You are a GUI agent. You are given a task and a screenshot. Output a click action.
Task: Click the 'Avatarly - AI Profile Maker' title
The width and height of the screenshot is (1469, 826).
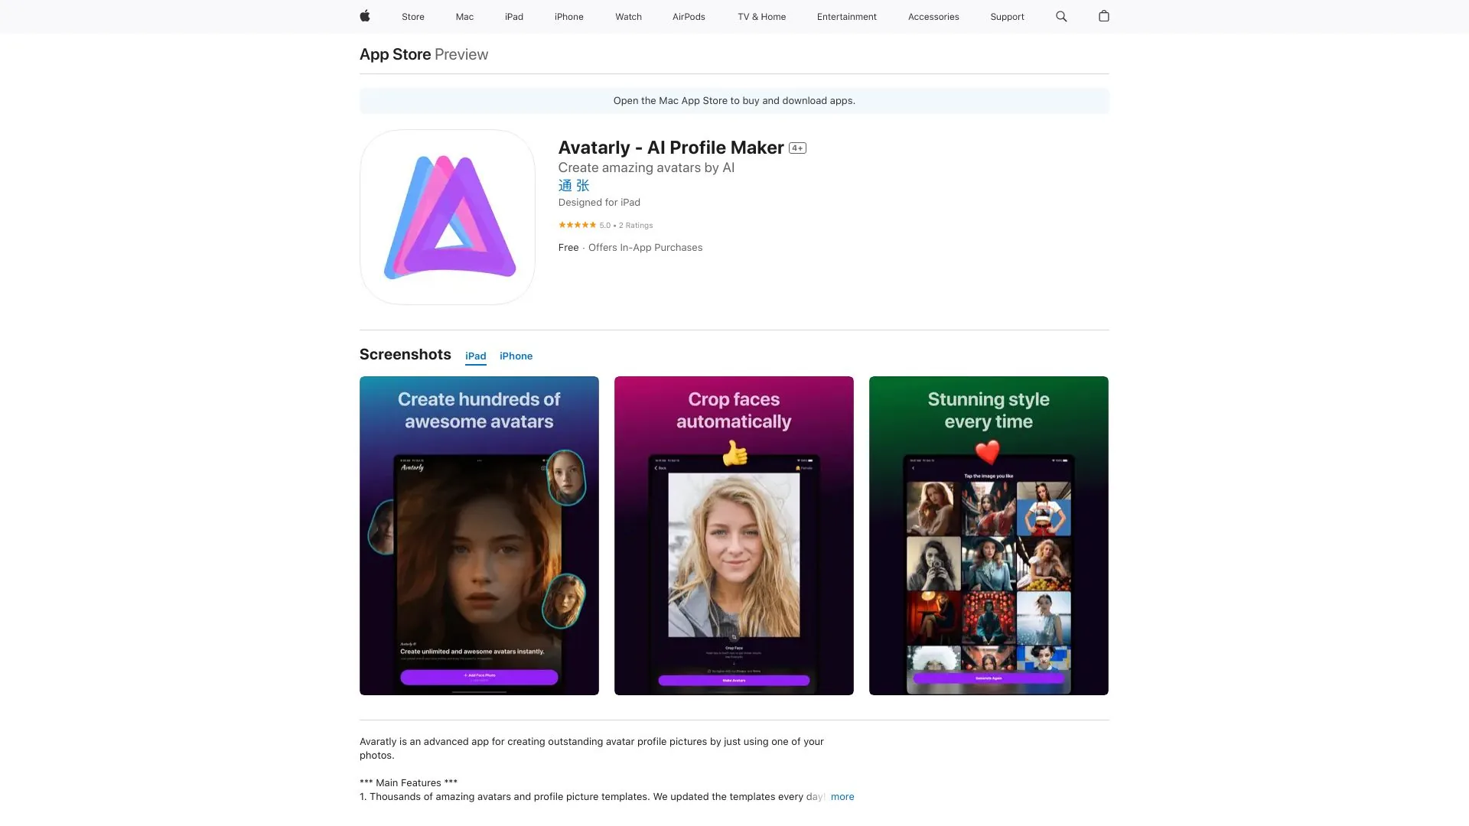point(671,148)
